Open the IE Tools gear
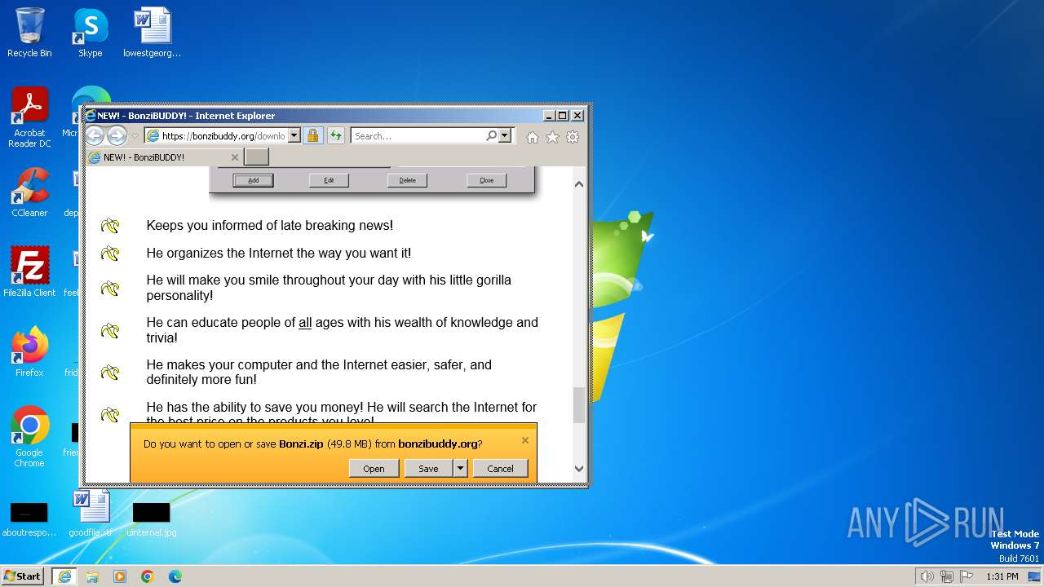The width and height of the screenshot is (1044, 587). tap(573, 137)
